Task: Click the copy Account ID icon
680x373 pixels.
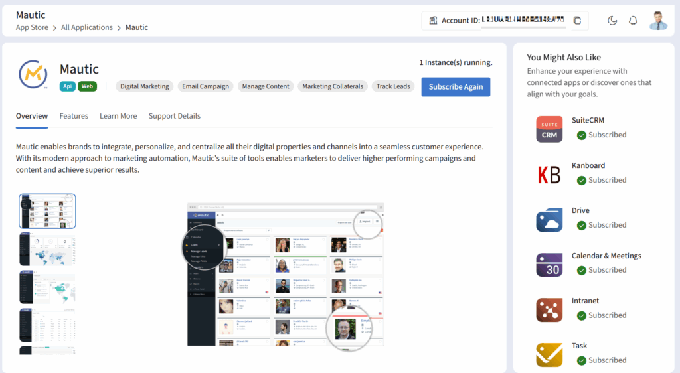Action: coord(577,21)
